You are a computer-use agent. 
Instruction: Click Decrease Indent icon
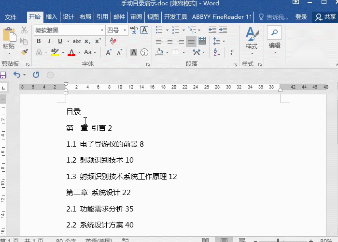coord(212,30)
